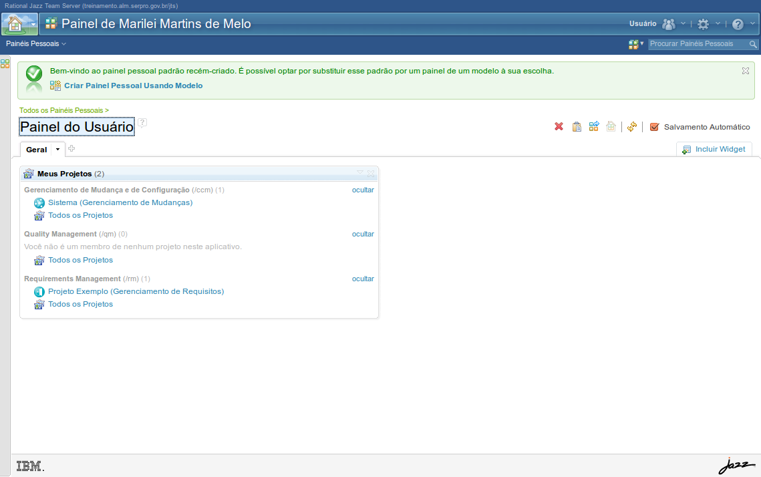
Task: Click Todos os Projetos icon under /qm
Action: [x=39, y=261]
